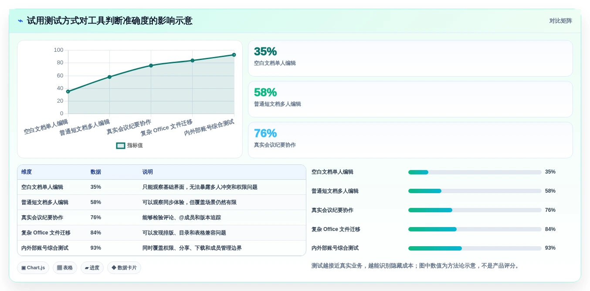Click progress label 空白文档单人编辑
This screenshot has width=590, height=291.
pos(332,172)
